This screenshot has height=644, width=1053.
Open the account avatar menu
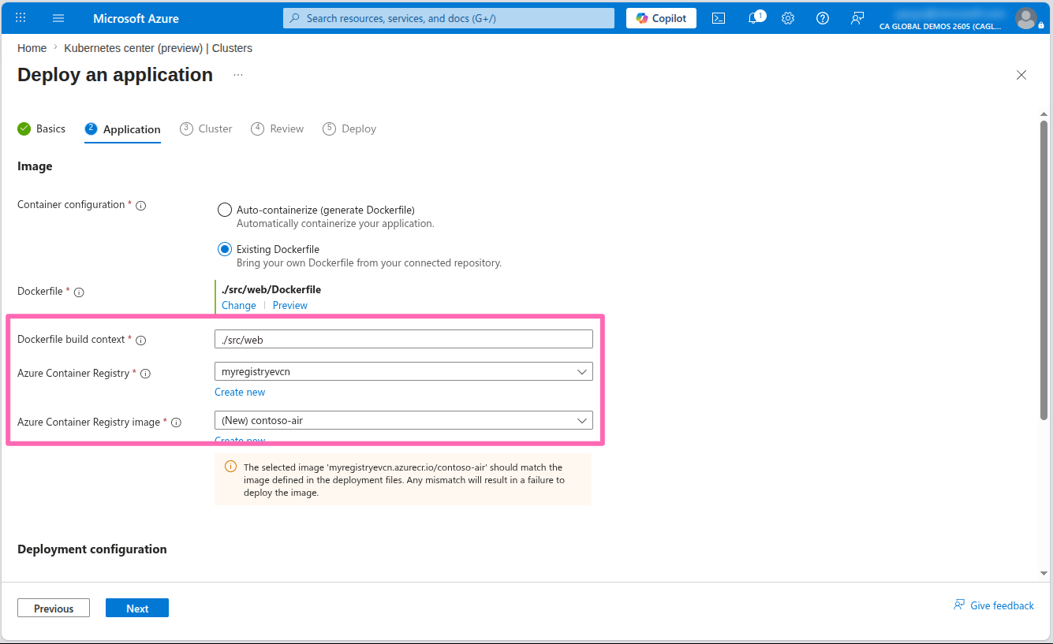(x=1026, y=17)
